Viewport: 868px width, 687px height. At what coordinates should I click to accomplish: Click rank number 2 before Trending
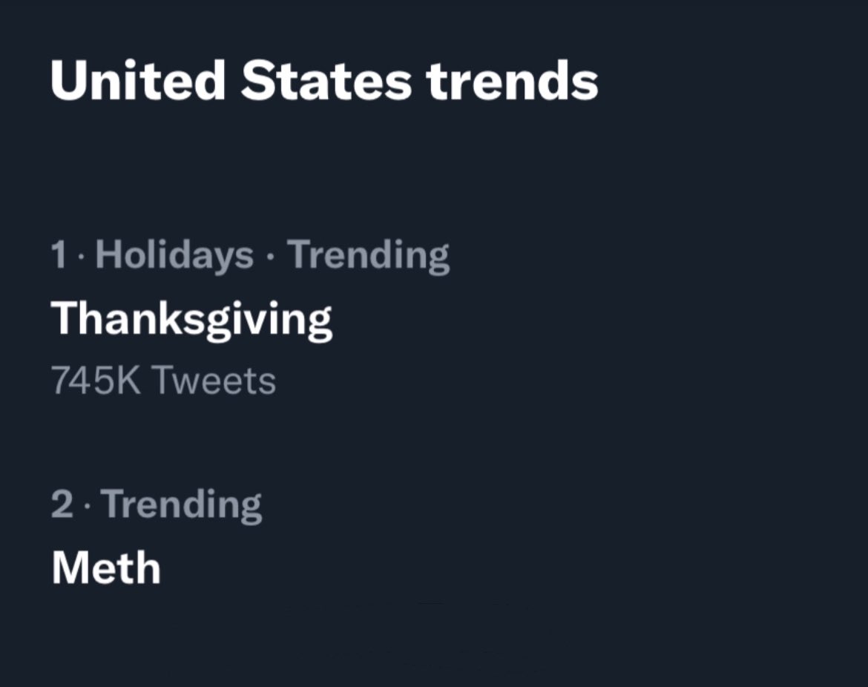tap(62, 504)
